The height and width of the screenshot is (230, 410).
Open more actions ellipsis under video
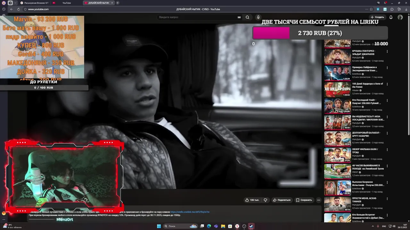coord(318,200)
